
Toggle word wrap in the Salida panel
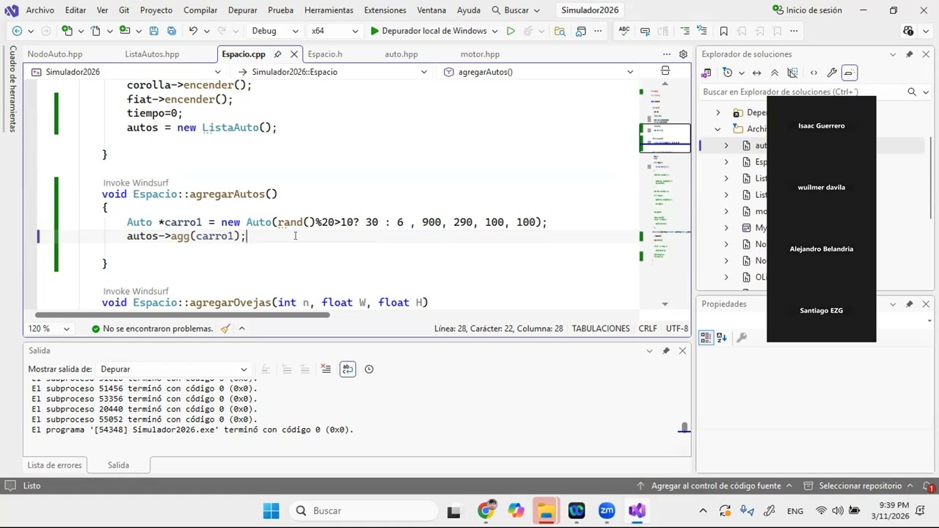tap(348, 369)
